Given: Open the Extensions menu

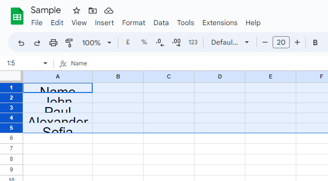Looking at the screenshot, I should click(220, 23).
